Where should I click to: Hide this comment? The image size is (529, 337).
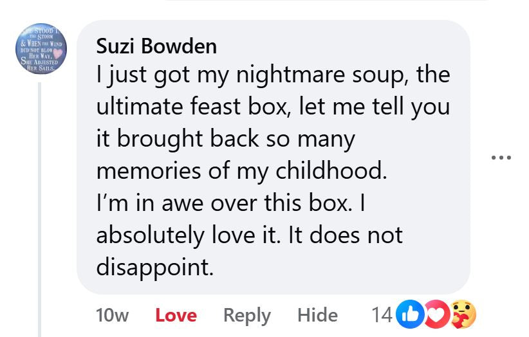click(317, 315)
